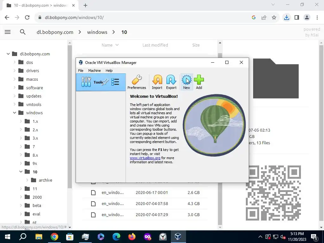The height and width of the screenshot is (243, 324).
Task: Open the Tools list menu icon
Action: click(115, 82)
